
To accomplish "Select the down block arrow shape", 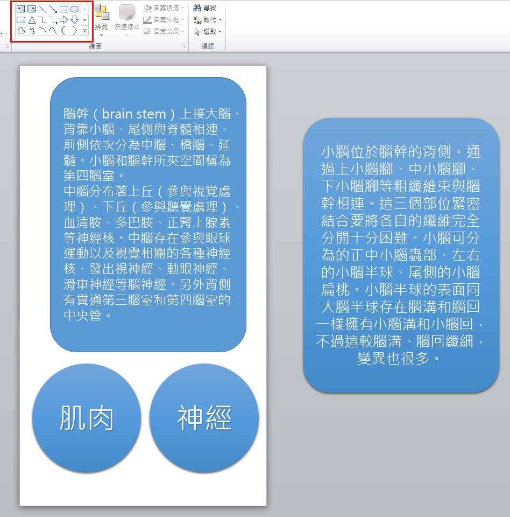I will point(75,20).
